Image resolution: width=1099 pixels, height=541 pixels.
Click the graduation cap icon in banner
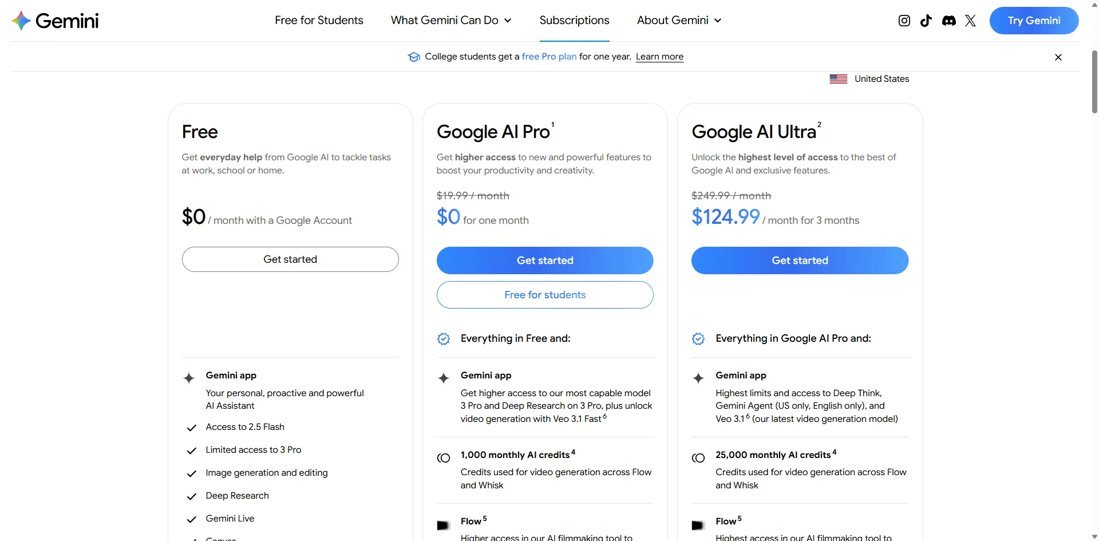(414, 57)
